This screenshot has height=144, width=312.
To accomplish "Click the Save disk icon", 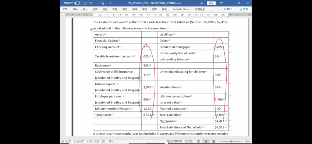I will pos(85,3).
